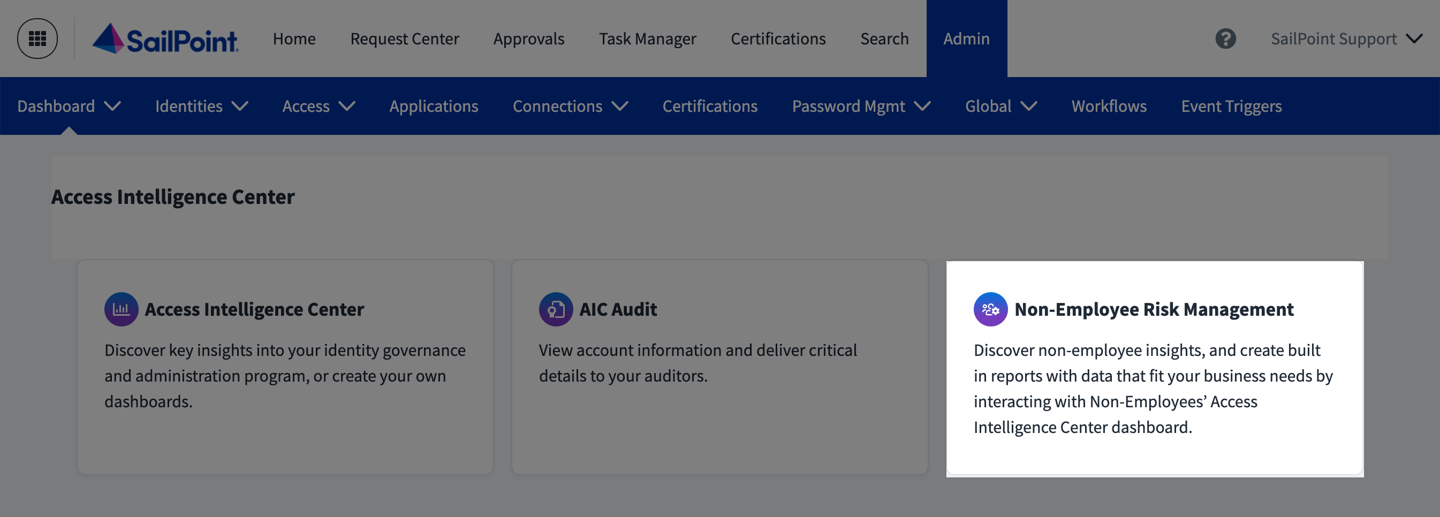Screen dimensions: 1440x517
Task: Click the AIC Audit card icon
Action: (556, 309)
